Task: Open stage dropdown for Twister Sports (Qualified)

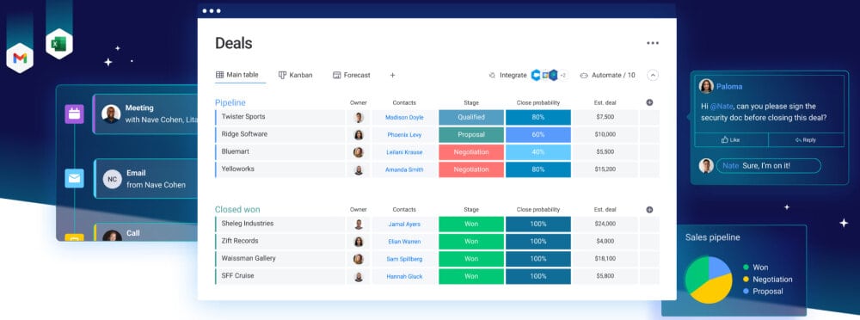Action: [x=471, y=118]
